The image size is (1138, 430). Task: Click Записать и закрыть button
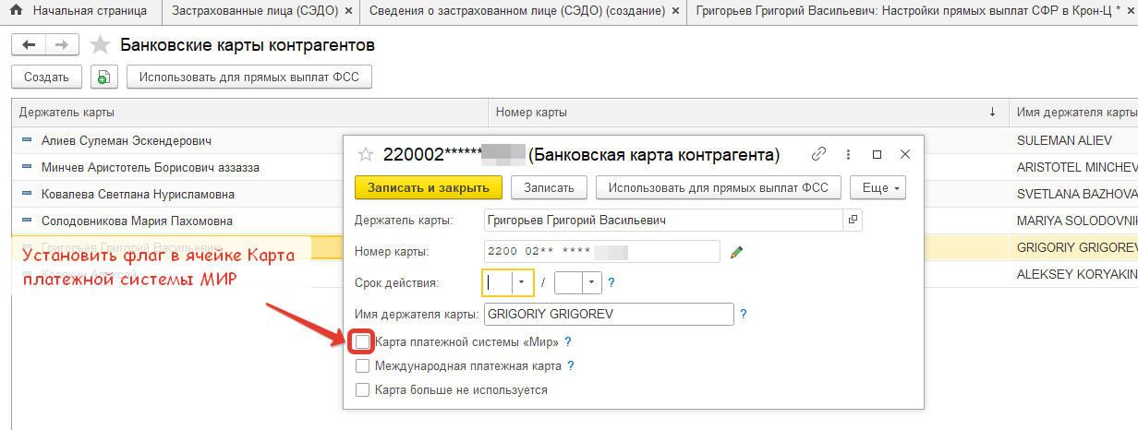coord(428,187)
